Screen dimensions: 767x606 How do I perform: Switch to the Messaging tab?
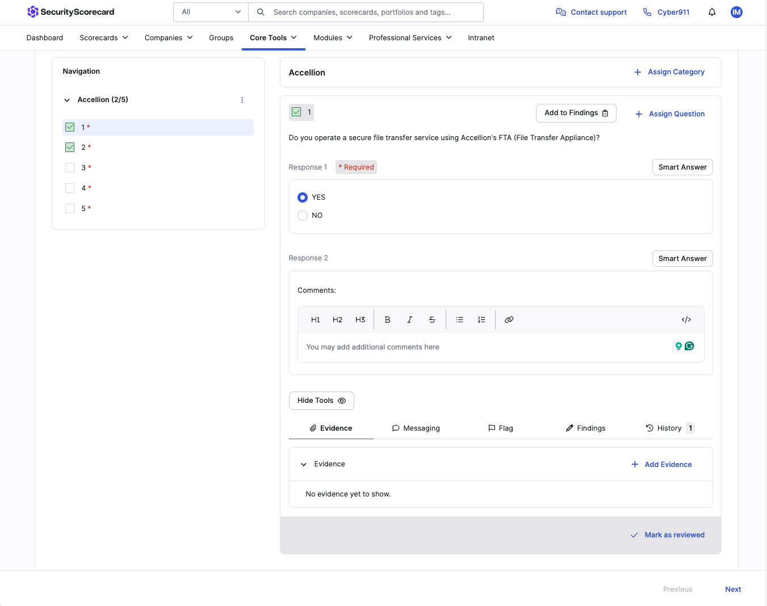point(416,428)
